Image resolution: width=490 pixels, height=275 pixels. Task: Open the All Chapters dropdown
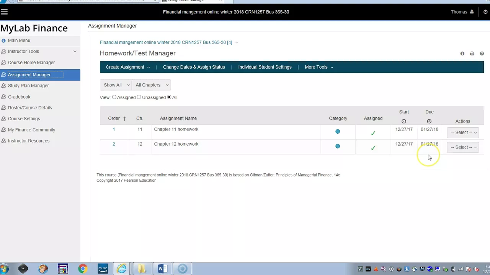151,85
